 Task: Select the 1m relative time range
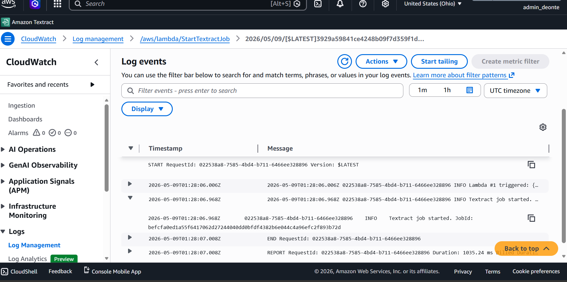[x=423, y=90]
